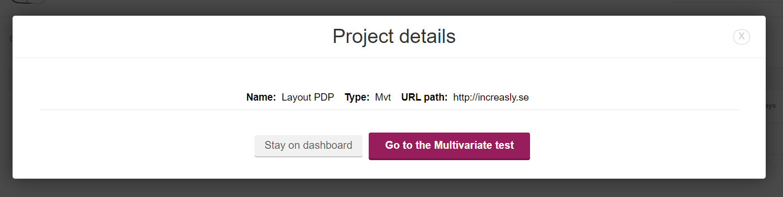783x197 pixels.
Task: Click the http://increasly.se URL path text
Action: click(491, 97)
